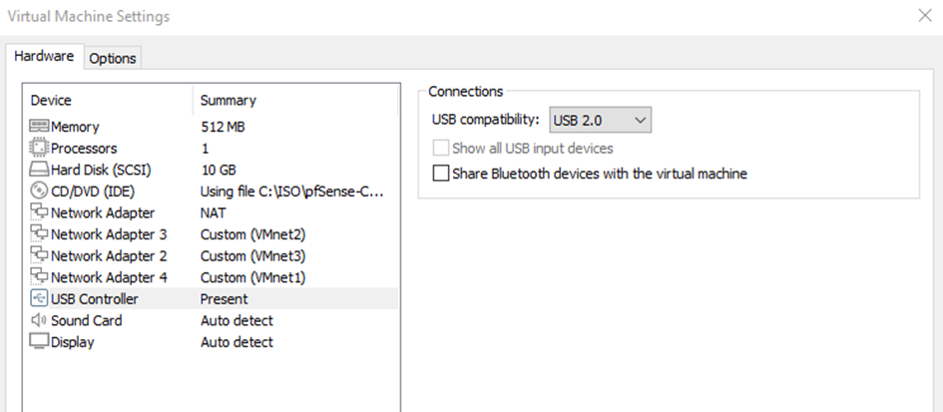Open the USB compatibility dropdown
This screenshot has height=412, width=943.
tap(600, 121)
